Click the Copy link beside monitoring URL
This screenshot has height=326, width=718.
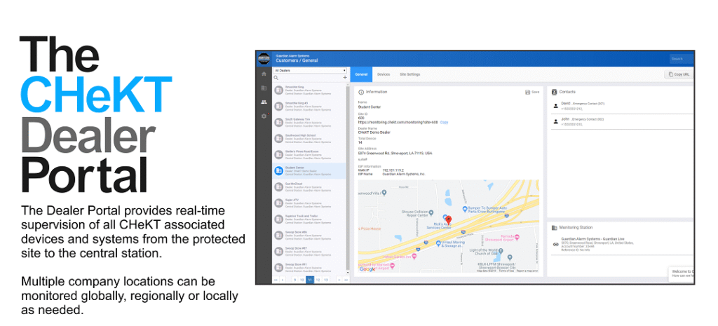tap(444, 123)
